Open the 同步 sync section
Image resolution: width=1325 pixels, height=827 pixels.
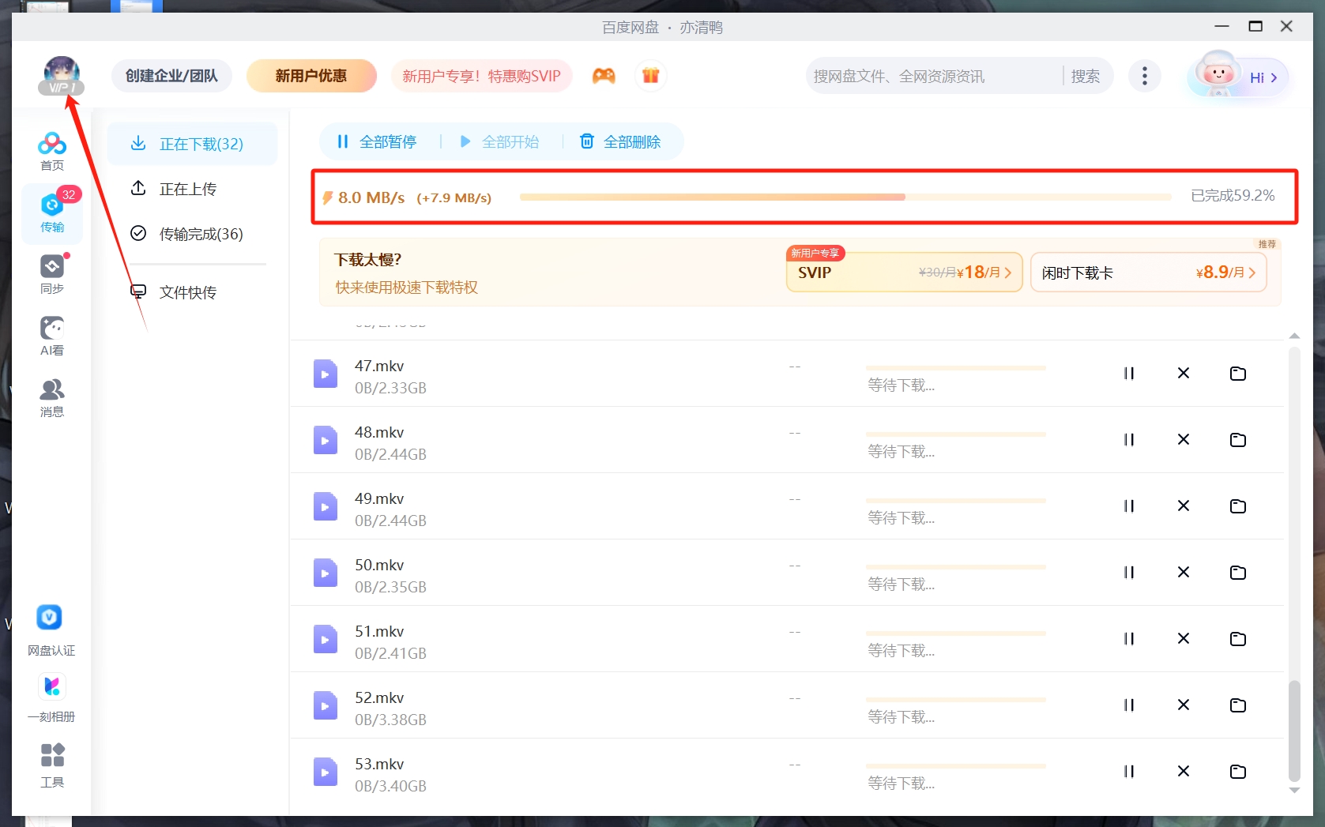click(x=52, y=274)
